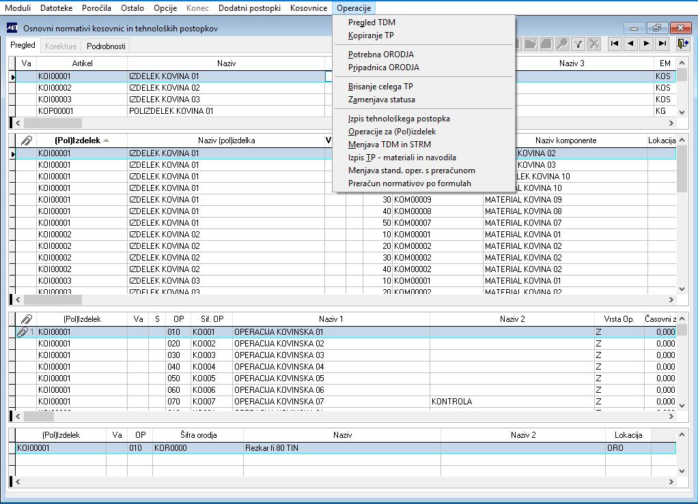Click the paperclip header in (Pol)izdelek table

coord(26,140)
